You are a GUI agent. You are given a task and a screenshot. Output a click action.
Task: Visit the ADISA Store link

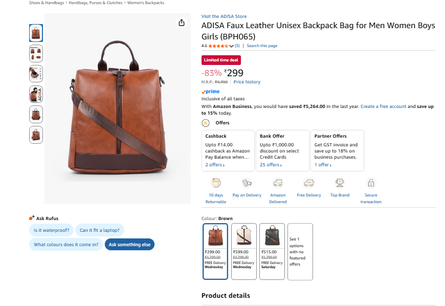pos(225,16)
